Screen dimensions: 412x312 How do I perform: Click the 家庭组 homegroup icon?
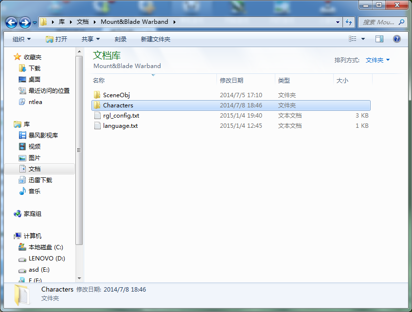pos(18,214)
